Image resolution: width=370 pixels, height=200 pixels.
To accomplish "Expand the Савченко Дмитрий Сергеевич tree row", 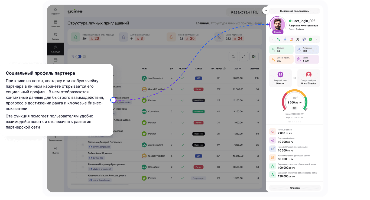I will coord(83,145).
